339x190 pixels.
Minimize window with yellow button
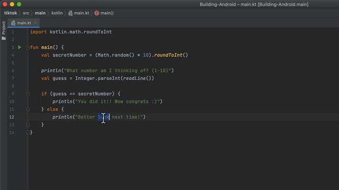[12, 4]
